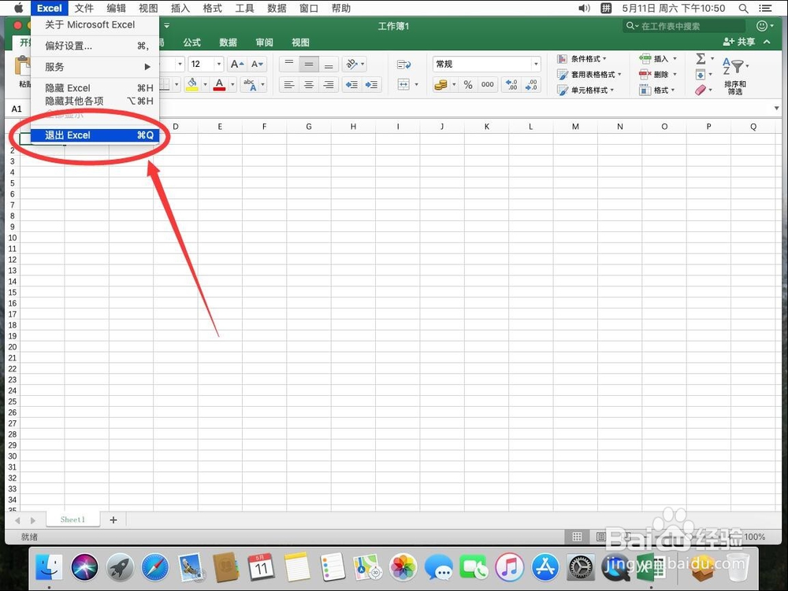
Task: Open Safari from the Dock
Action: 154,567
